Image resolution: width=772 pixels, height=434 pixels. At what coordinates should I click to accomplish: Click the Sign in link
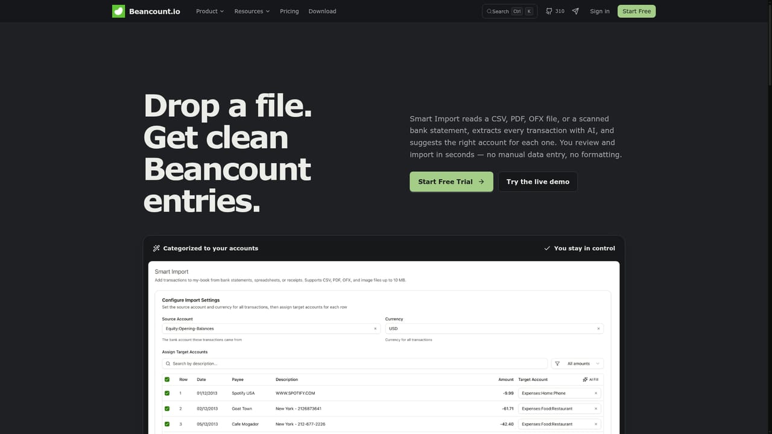[600, 11]
